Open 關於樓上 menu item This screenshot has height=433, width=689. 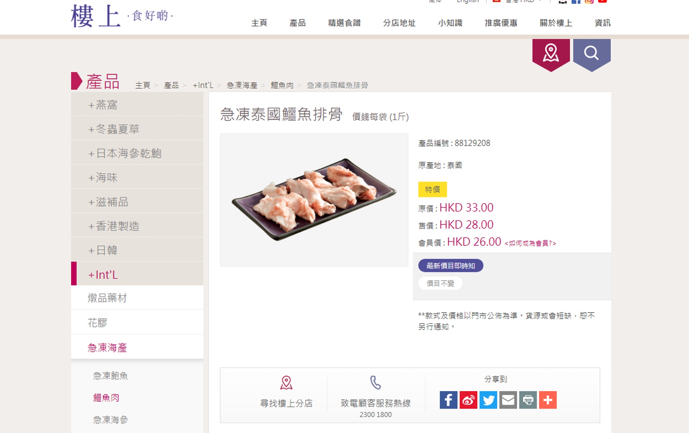[x=556, y=23]
